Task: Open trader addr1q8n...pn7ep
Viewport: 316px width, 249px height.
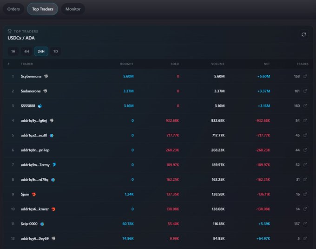Action: point(35,150)
